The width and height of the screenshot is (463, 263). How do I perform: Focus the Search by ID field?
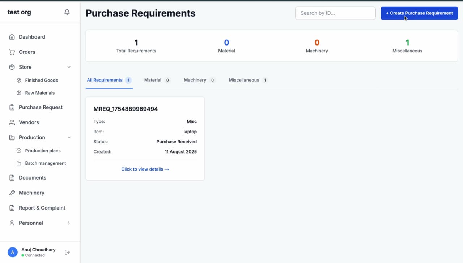coord(335,13)
